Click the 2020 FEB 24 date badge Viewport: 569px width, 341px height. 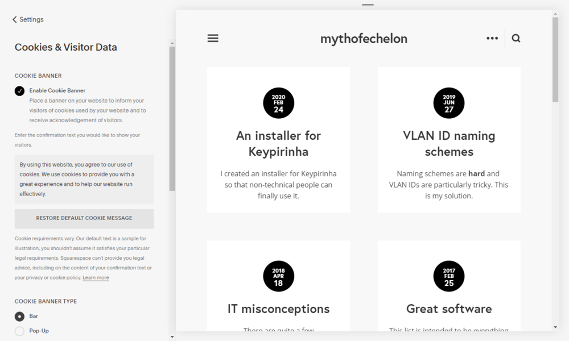[278, 103]
